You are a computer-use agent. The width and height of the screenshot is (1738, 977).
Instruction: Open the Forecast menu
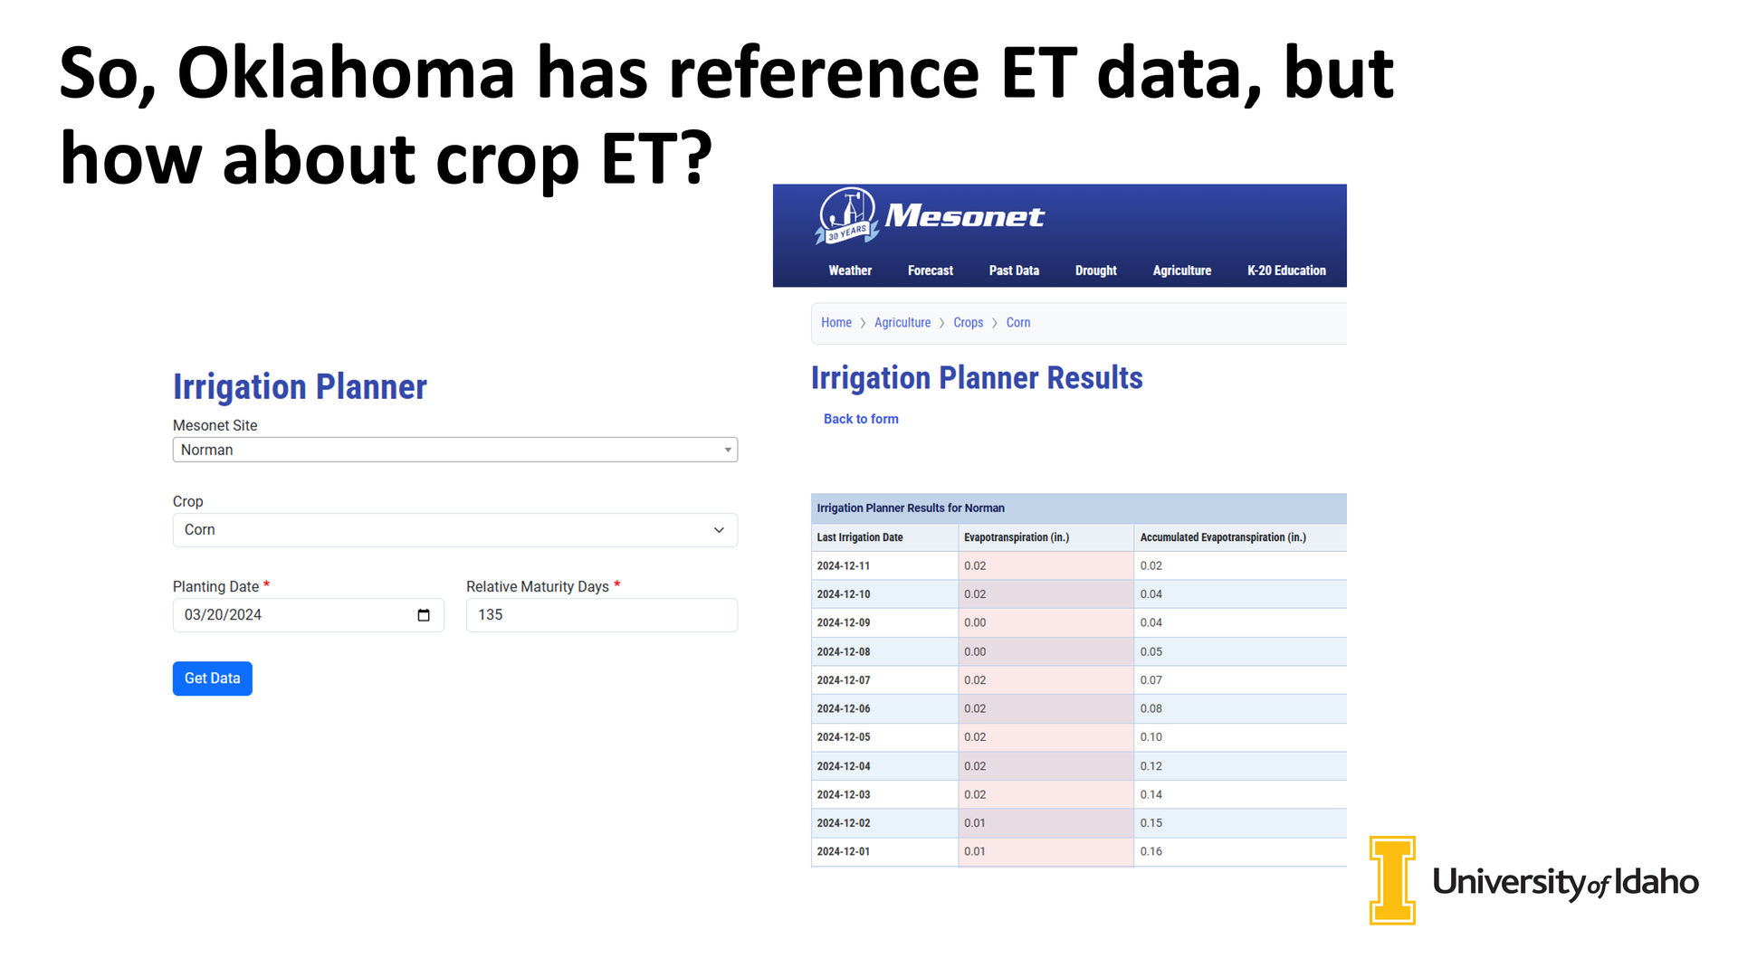pos(930,270)
